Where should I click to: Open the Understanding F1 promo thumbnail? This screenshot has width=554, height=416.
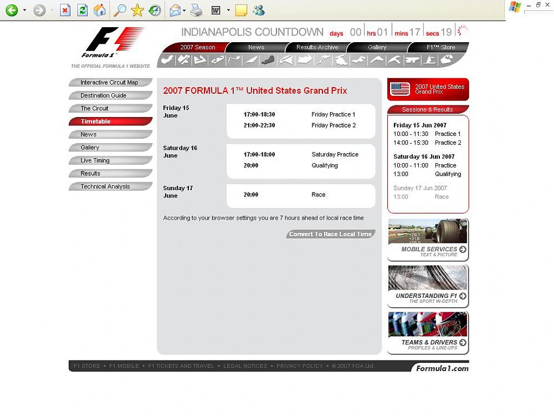coord(428,287)
